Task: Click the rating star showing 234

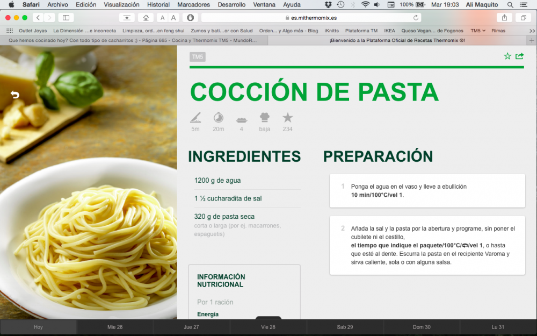Action: [x=287, y=119]
